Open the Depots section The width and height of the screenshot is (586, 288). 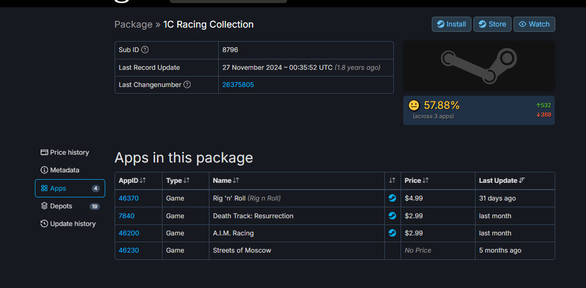coord(70,206)
